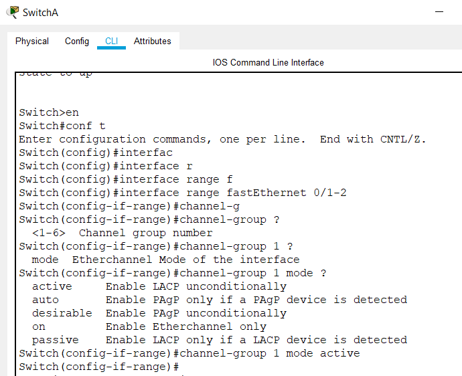Click the 'channel-group 1 mode active' command line
The image size is (462, 376).
pos(189,353)
